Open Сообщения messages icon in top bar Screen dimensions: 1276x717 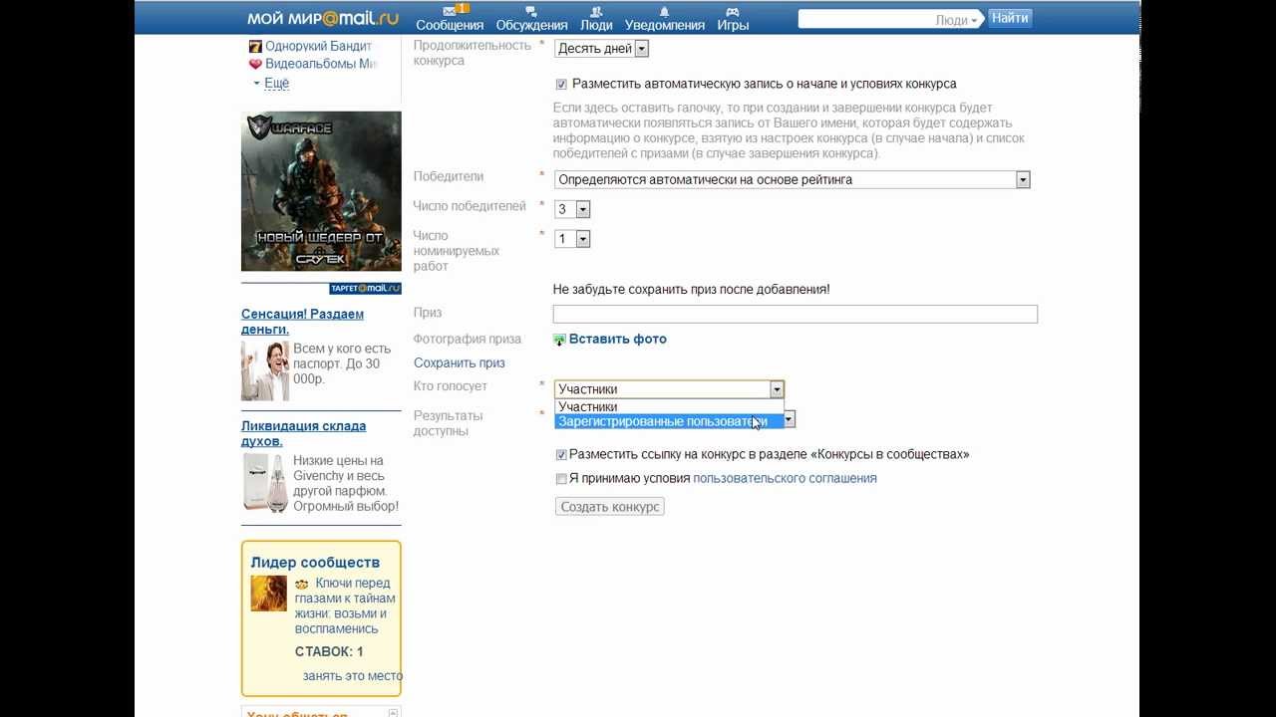[450, 11]
